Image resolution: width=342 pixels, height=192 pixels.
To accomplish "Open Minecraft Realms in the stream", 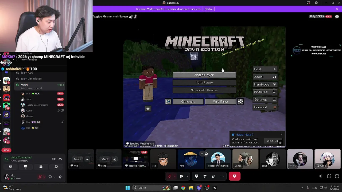I will tap(204, 90).
